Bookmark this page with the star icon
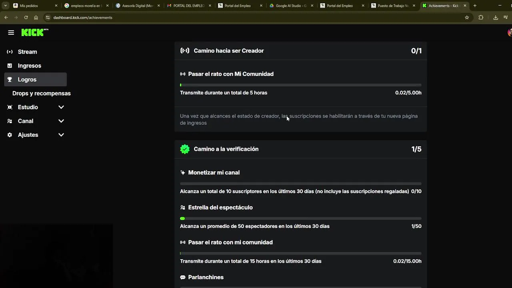 pos(467,18)
